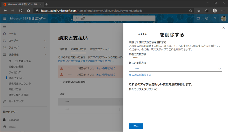
Task: Open the help question mark icon
Action: click(x=215, y=18)
